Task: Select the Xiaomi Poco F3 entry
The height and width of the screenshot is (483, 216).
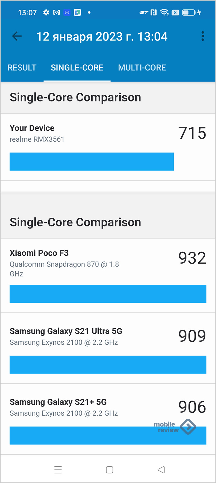Action: click(39, 253)
